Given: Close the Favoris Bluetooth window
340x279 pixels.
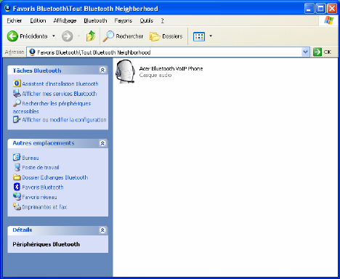Looking at the screenshot, I should [332, 9].
